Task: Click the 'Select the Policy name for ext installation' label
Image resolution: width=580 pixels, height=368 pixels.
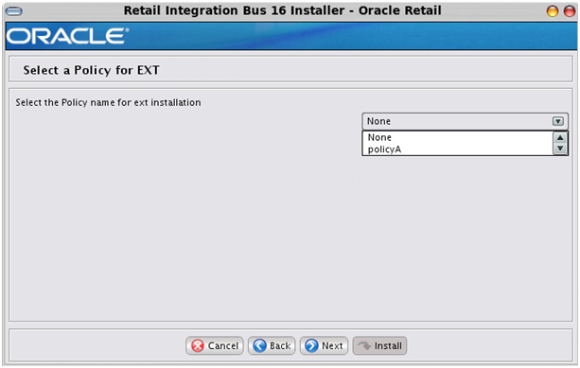Action: coord(108,102)
